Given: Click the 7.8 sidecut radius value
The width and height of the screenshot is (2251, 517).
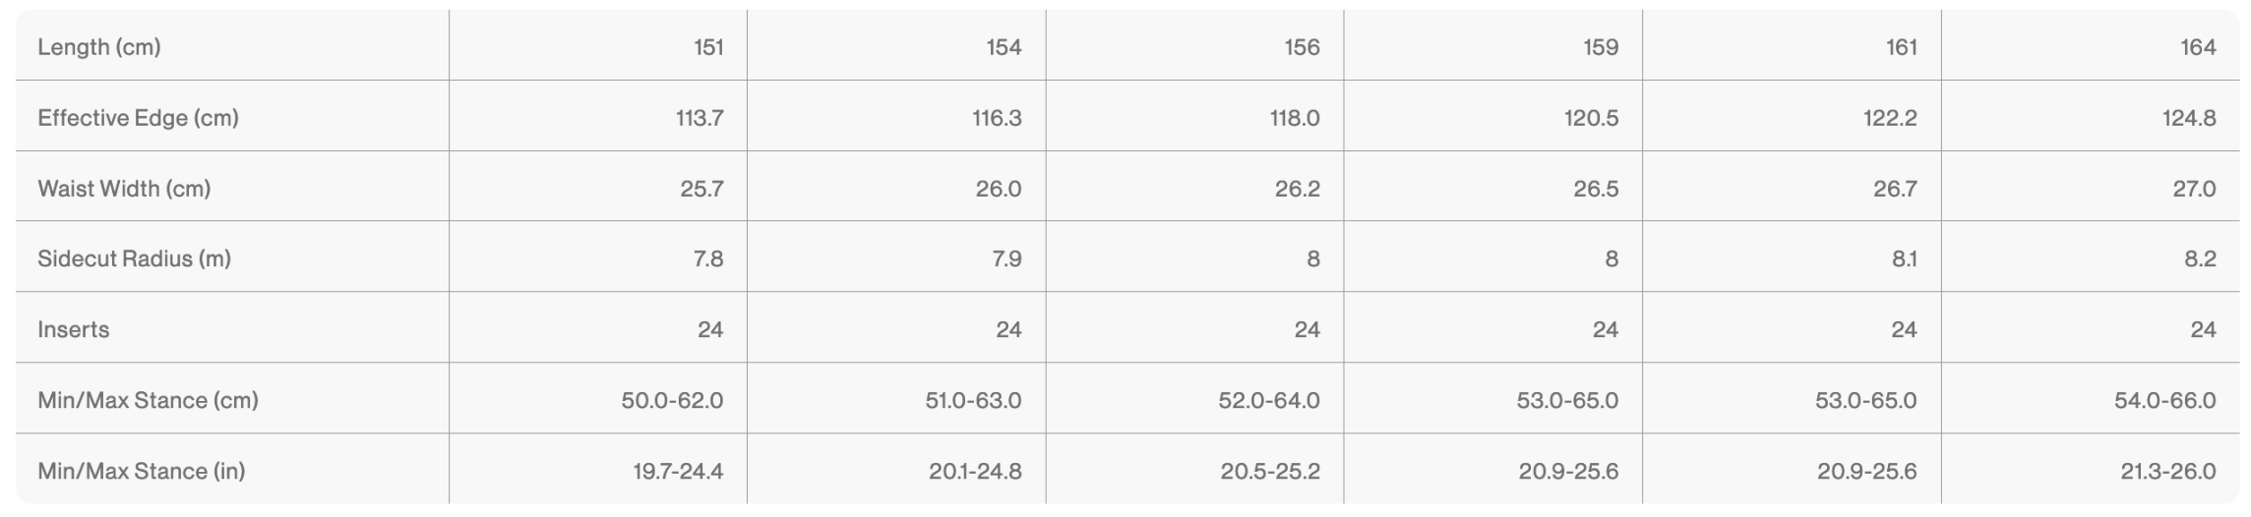Looking at the screenshot, I should point(708,258).
